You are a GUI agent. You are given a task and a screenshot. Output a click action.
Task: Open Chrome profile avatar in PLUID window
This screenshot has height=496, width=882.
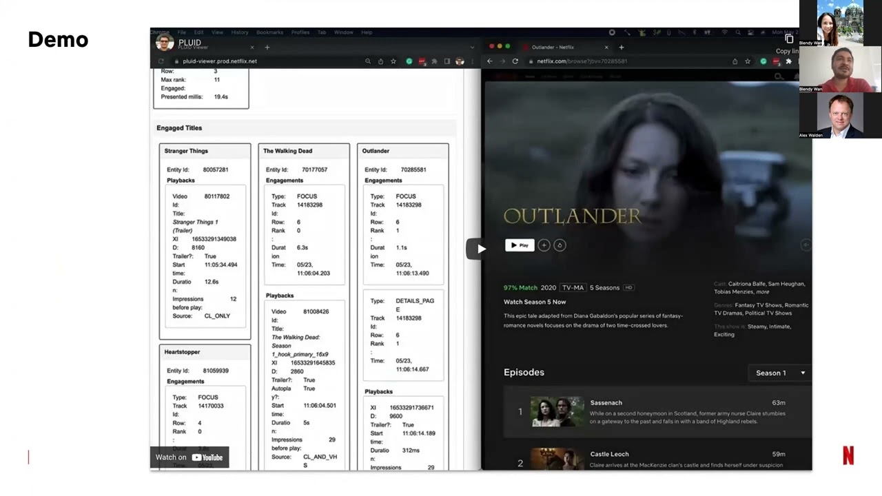click(x=460, y=61)
